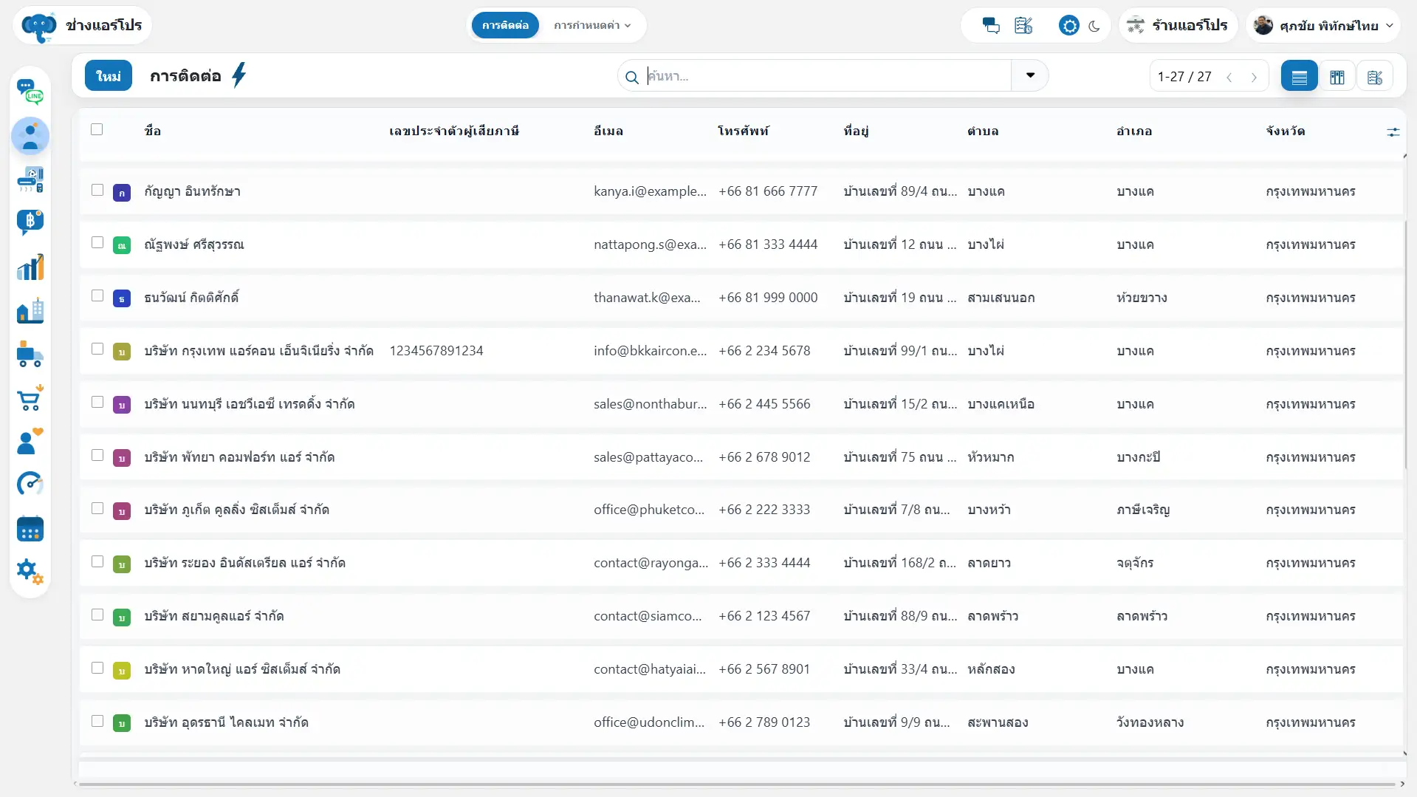1417x797 pixels.
Task: Open the bar chart sales sidebar icon
Action: 30,267
